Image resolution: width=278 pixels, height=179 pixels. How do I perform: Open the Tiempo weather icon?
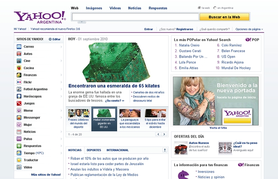[x=19, y=153]
